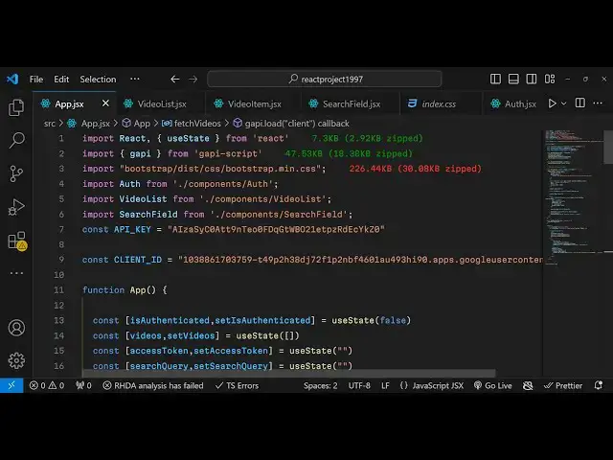The width and height of the screenshot is (613, 460).
Task: Click Prettier formatter status
Action: tap(563, 385)
